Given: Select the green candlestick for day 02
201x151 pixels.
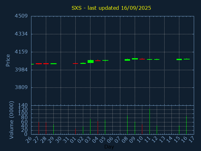Looking at the screenshot, I should pyautogui.click(x=83, y=63).
